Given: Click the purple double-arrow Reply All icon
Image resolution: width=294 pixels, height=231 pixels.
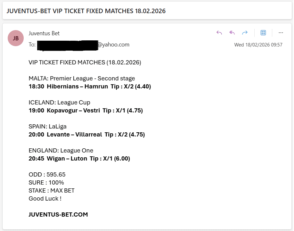Looking at the screenshot, I should (x=232, y=33).
